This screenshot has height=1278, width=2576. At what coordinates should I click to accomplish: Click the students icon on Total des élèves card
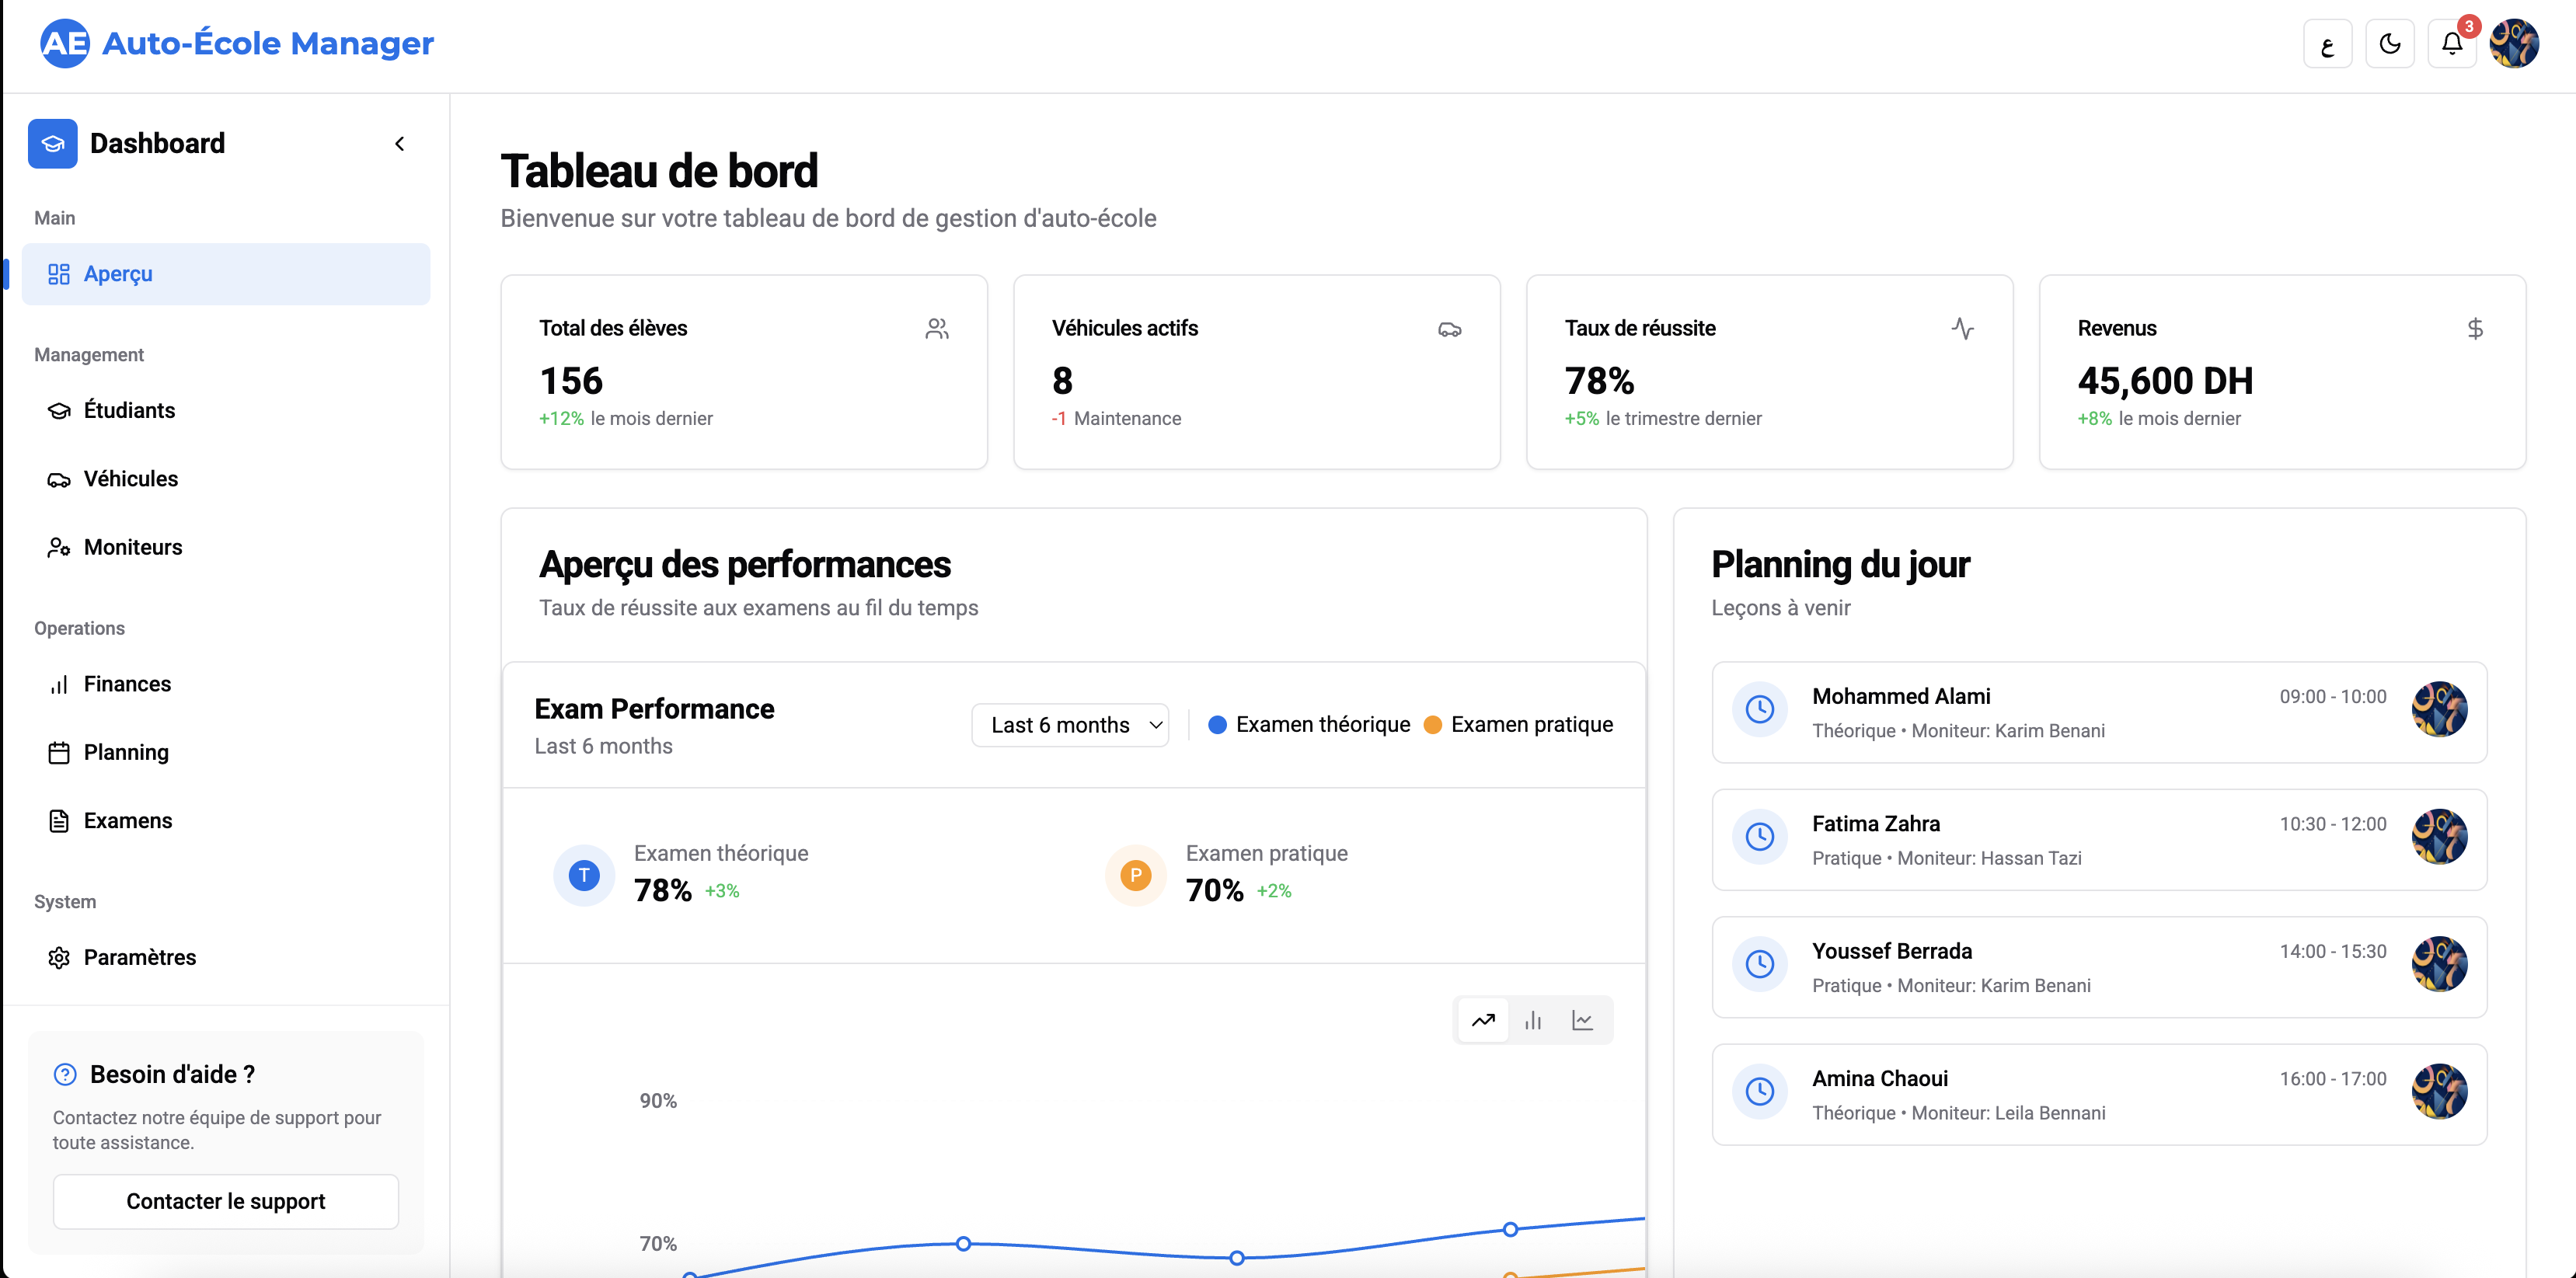click(937, 328)
